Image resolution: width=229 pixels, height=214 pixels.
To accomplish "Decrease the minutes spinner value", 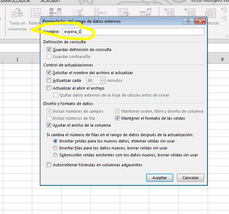I will [102, 82].
